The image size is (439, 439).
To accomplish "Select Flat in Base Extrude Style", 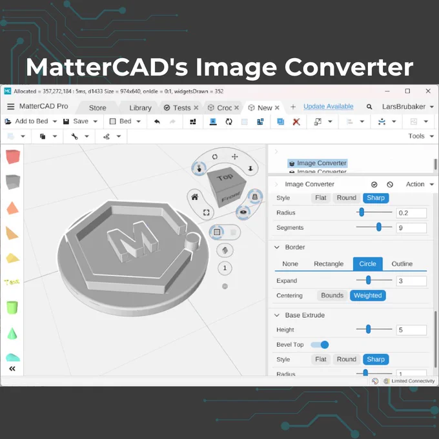I will [x=321, y=359].
